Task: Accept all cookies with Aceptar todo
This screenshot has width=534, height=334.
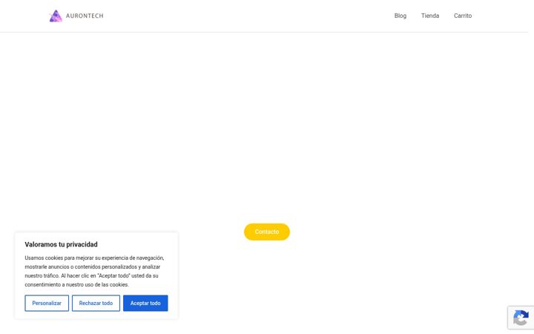Action: point(145,303)
